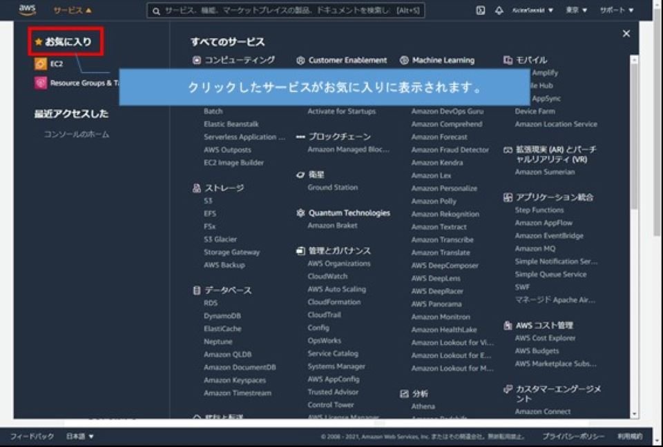Open Storage Gateway
The width and height of the screenshot is (663, 447).
tap(232, 252)
